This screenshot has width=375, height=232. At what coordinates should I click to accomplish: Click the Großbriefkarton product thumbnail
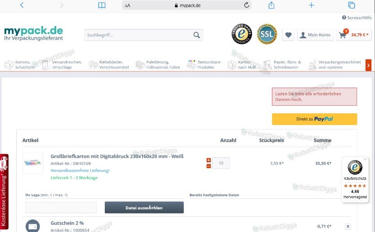click(33, 163)
